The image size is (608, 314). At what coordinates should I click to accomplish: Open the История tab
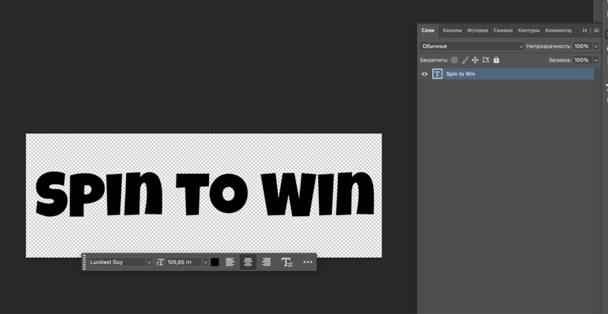point(477,30)
